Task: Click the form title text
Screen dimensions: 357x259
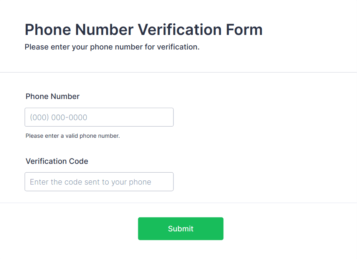Action: [x=144, y=30]
